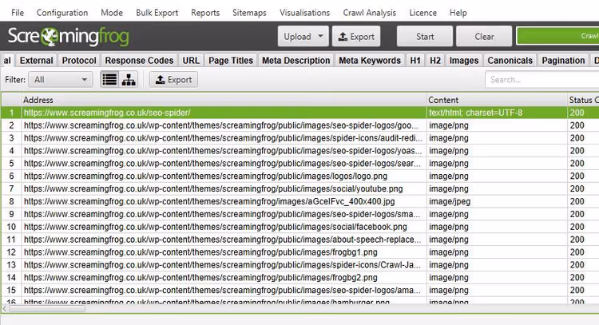Select the frogbg2.png URL row
599x325 pixels.
point(299,277)
